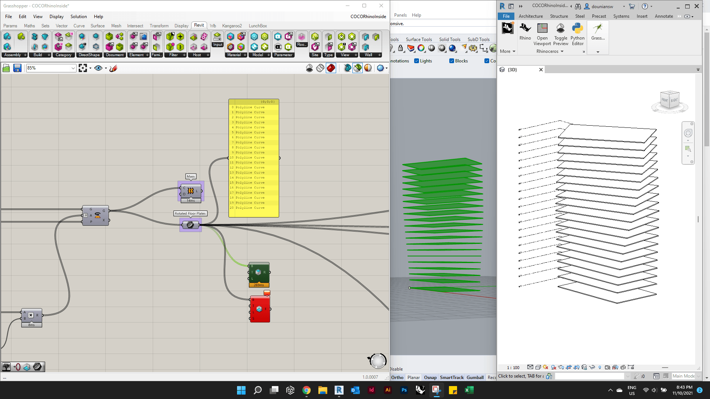Toggle Planar mode in Rhino status bar
710x399 pixels.
pyautogui.click(x=413, y=377)
